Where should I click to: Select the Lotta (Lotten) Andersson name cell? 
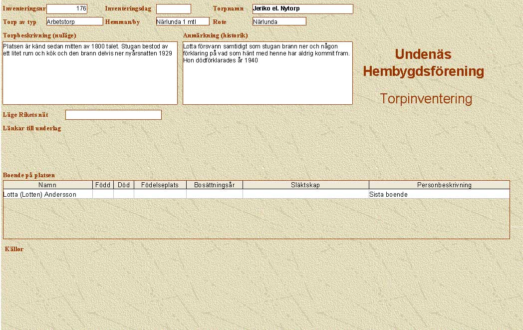pyautogui.click(x=48, y=194)
